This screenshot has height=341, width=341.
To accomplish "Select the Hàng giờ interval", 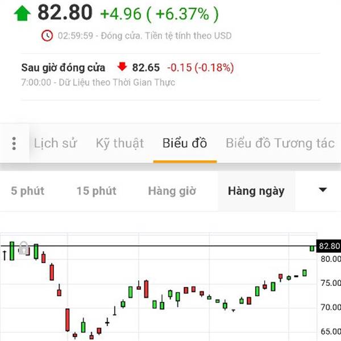I will coord(172,191).
